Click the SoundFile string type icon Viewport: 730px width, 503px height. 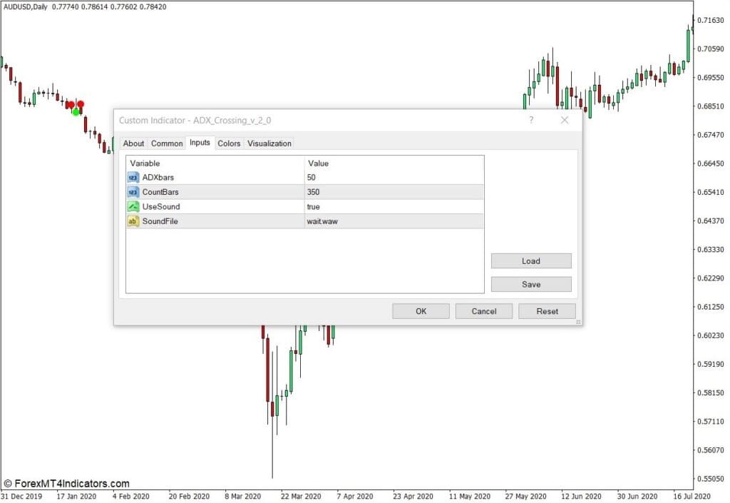pyautogui.click(x=133, y=222)
